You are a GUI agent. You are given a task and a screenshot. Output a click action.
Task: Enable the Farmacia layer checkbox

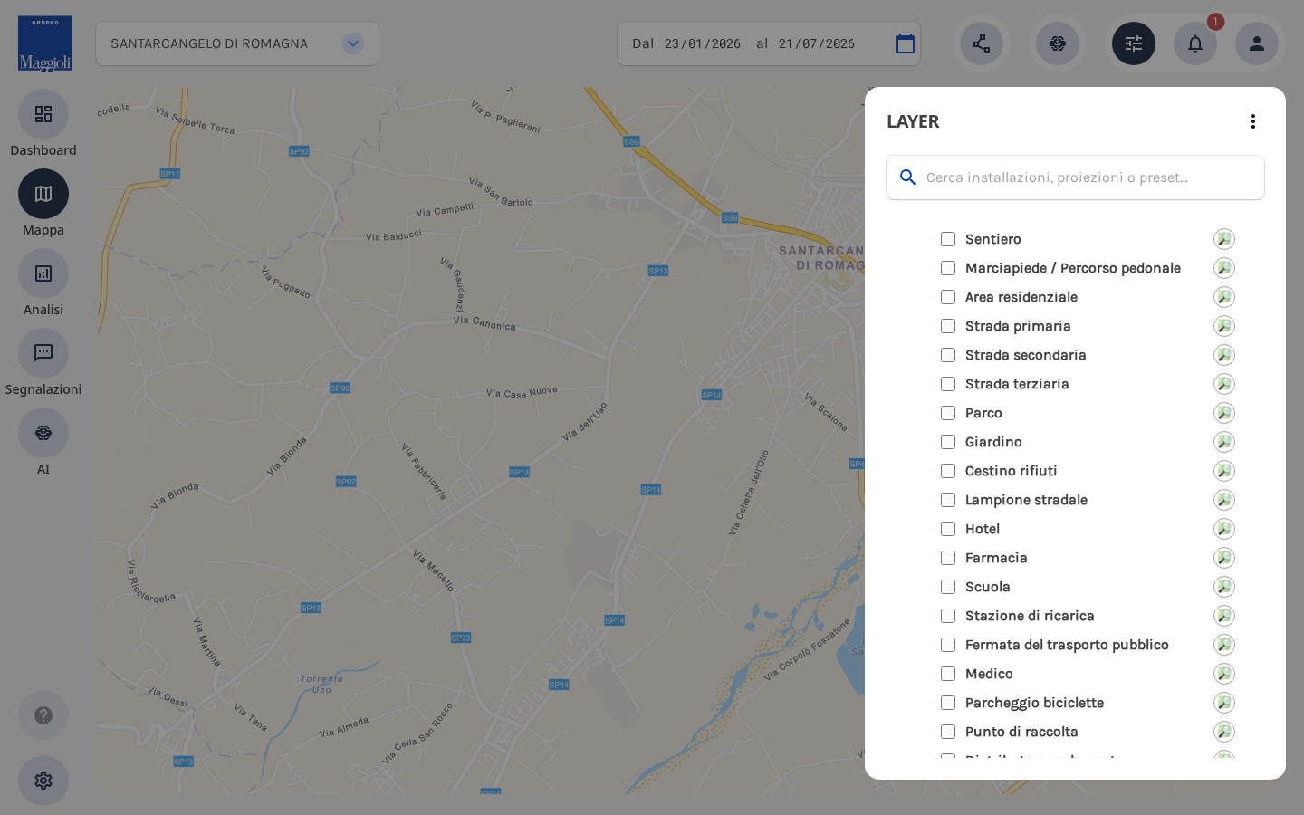tap(948, 558)
